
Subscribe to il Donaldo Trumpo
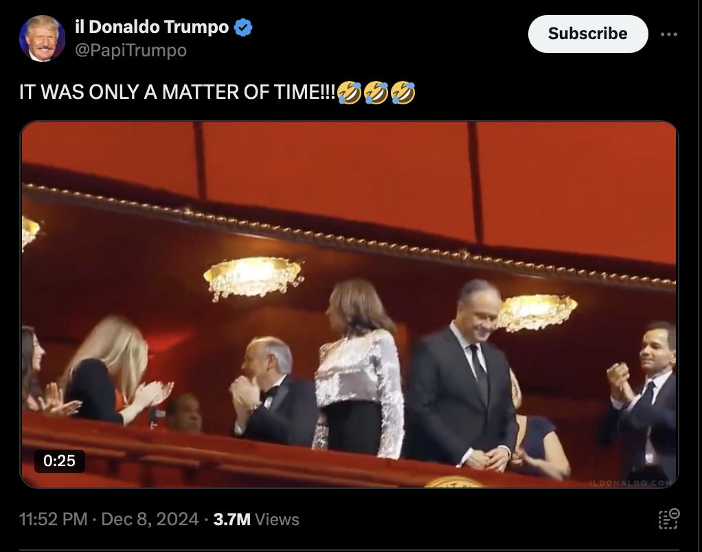click(x=588, y=34)
